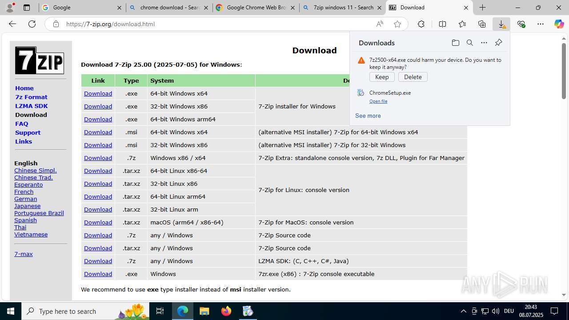Close the current Download tab
Screen dimensions: 569x320
[466, 8]
